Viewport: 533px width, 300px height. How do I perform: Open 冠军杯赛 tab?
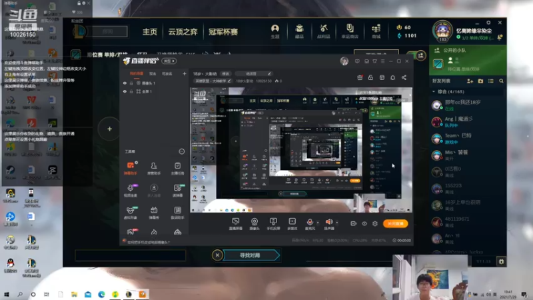click(x=223, y=31)
